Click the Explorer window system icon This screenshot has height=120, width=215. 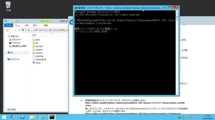coord(6,21)
